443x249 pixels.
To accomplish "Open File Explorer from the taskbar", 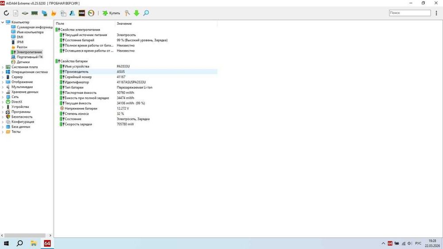I will [x=34, y=243].
